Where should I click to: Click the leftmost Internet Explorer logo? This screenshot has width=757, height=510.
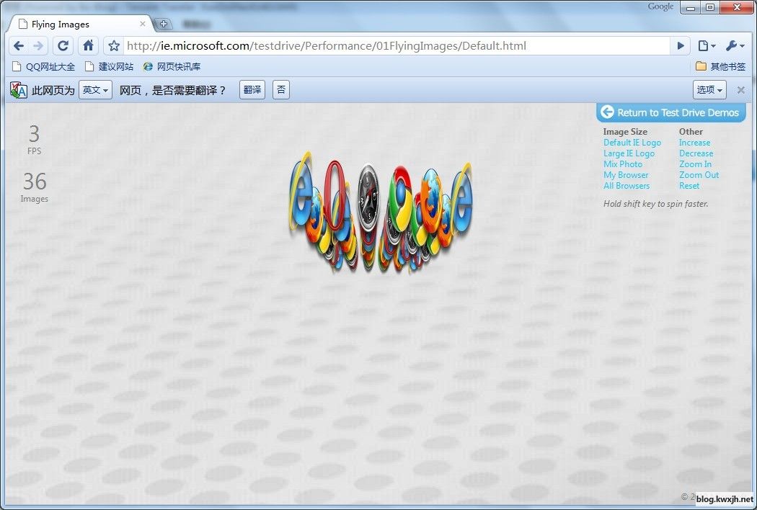coord(301,191)
